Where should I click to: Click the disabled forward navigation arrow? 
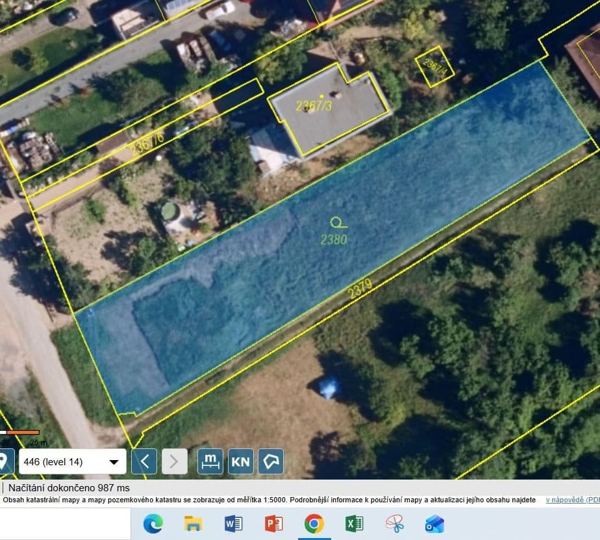[x=173, y=461]
